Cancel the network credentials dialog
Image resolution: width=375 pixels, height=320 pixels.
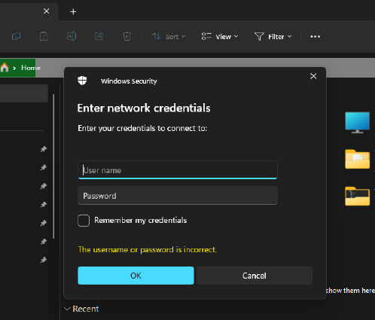click(255, 276)
